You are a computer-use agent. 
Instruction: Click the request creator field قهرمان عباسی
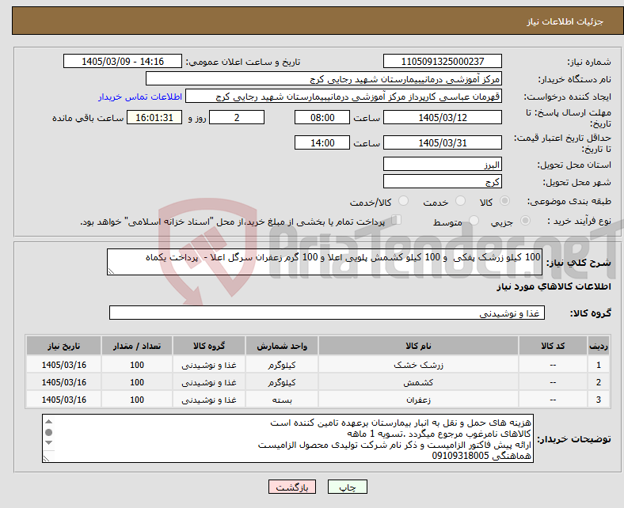pyautogui.click(x=344, y=97)
